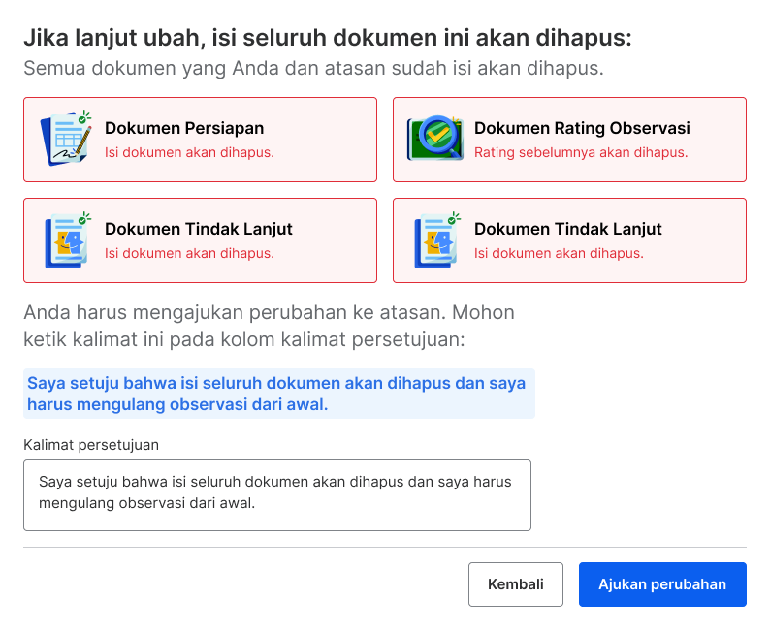Screen dimensions: 770x630
Task: Click the right Dokumen Tindak Lanjut title text
Action: [567, 229]
